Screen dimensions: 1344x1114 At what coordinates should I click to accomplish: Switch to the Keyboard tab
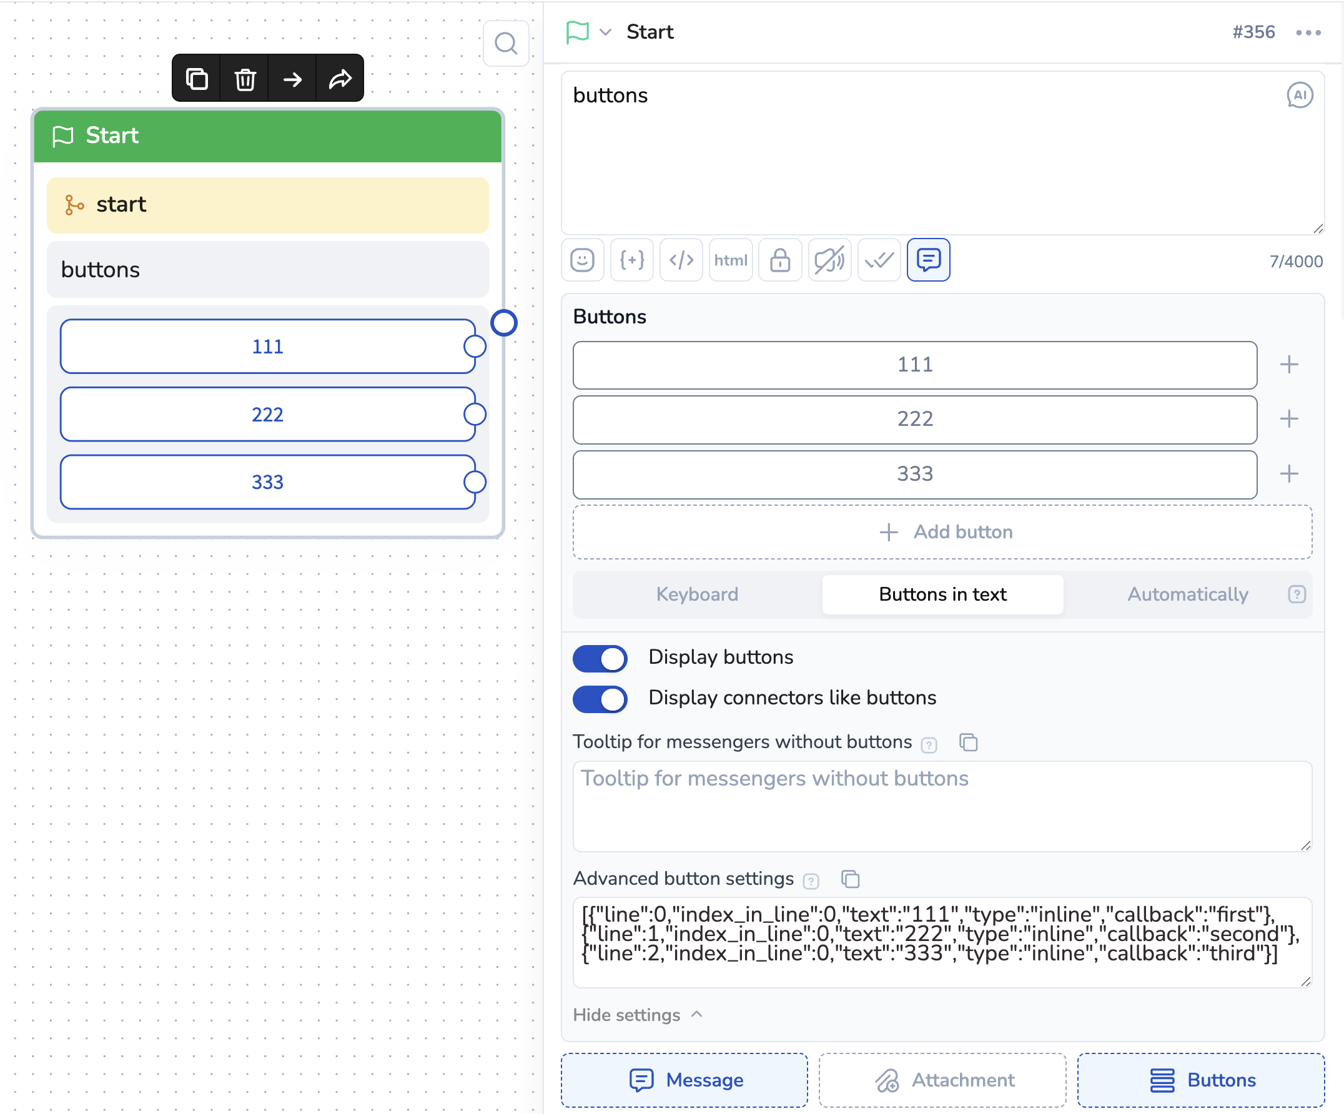pos(697,594)
